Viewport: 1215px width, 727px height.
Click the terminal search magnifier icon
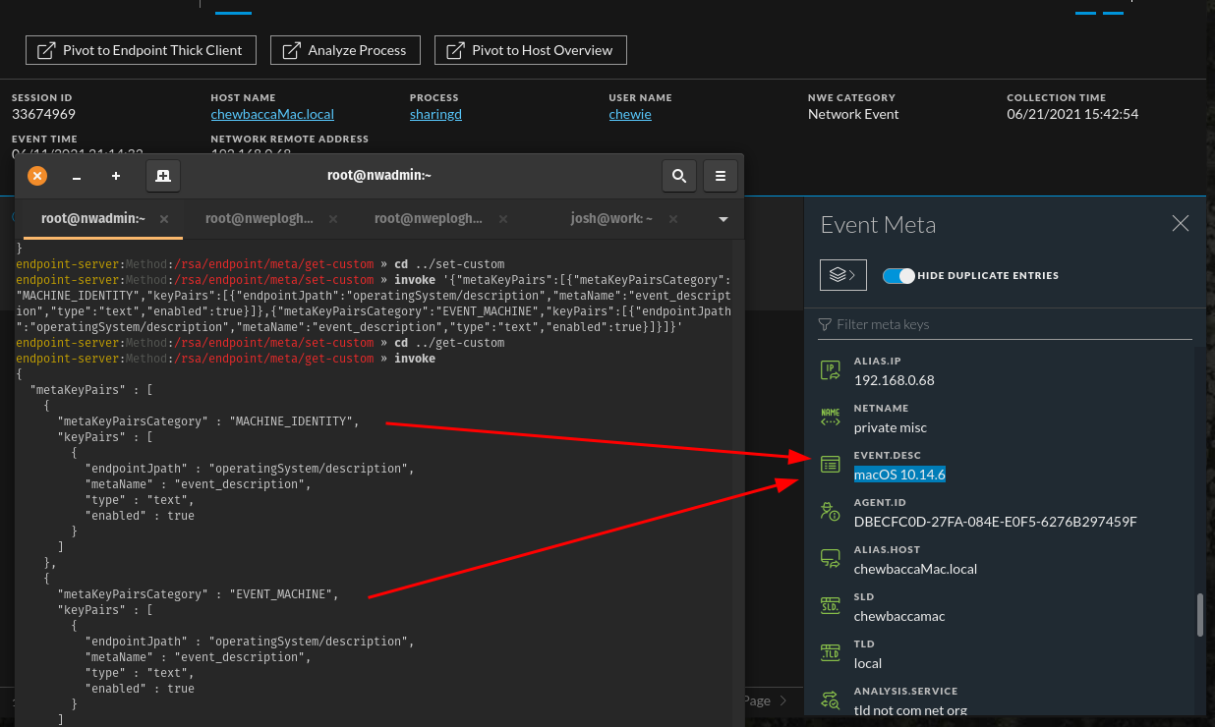(x=678, y=176)
